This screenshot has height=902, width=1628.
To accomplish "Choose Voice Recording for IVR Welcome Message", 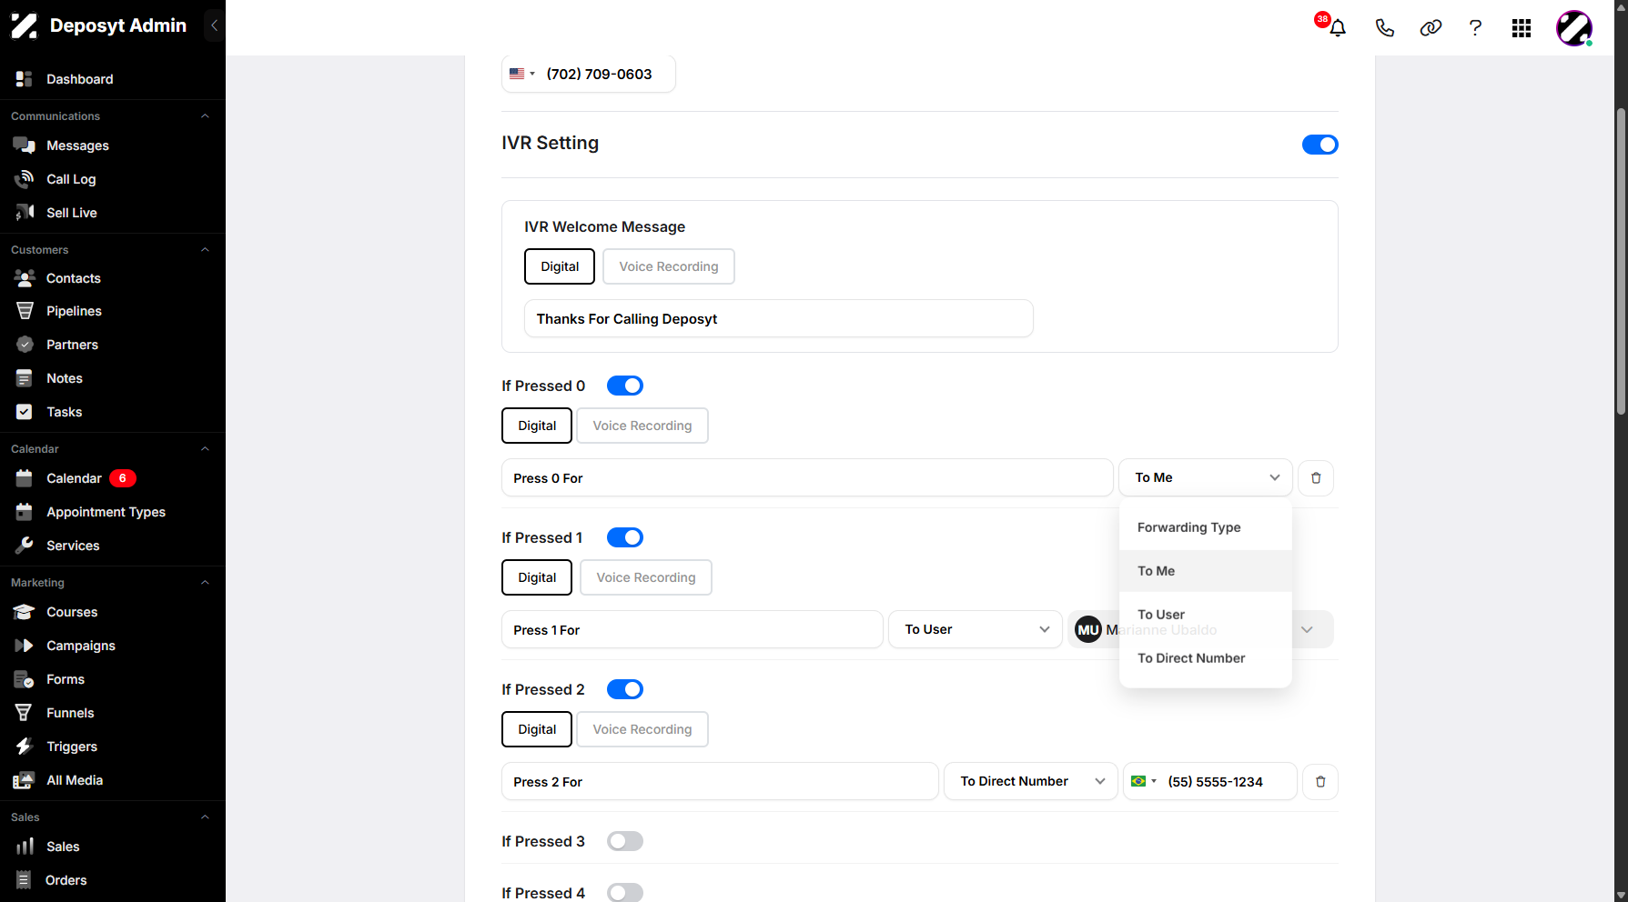I will 669,266.
